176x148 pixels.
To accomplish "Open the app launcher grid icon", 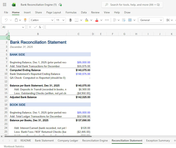I will click(x=4, y=5).
